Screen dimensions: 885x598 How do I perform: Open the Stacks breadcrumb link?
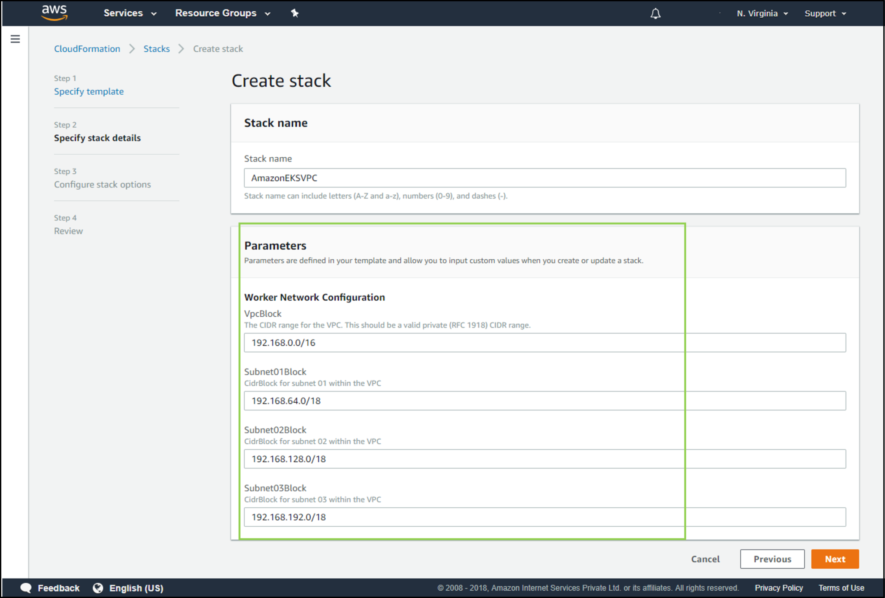pyautogui.click(x=156, y=49)
